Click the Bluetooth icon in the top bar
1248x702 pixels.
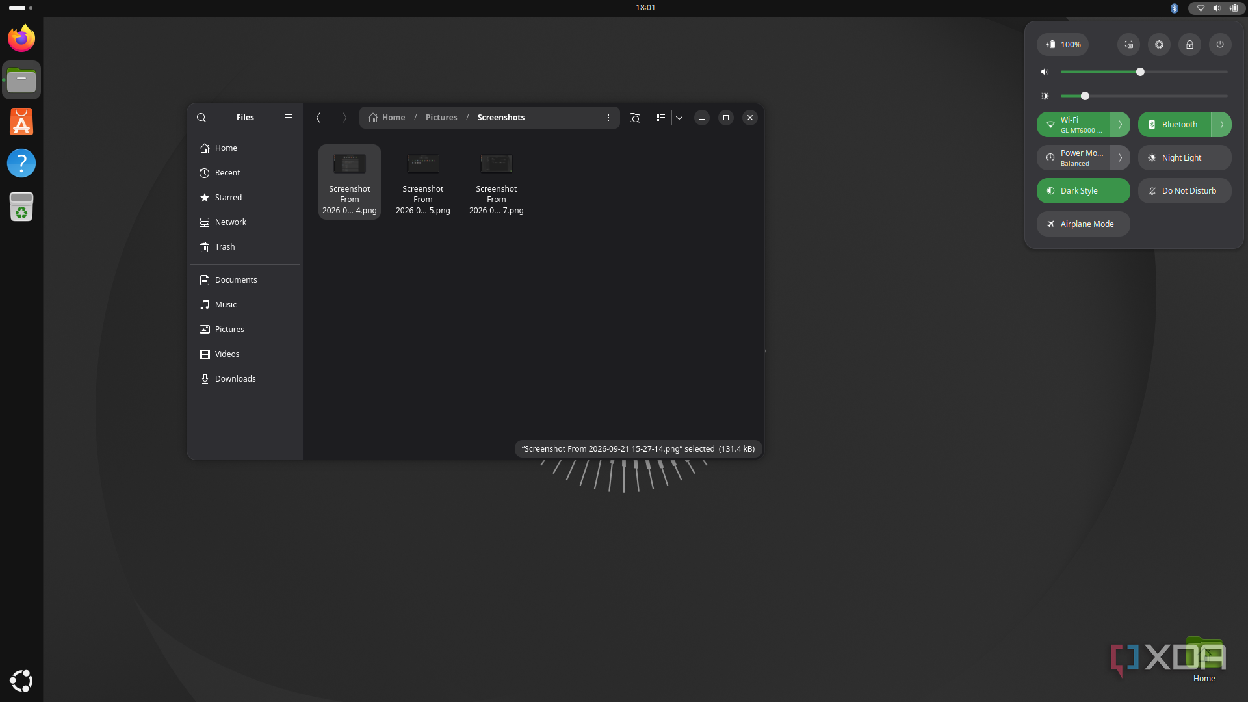[x=1175, y=8]
